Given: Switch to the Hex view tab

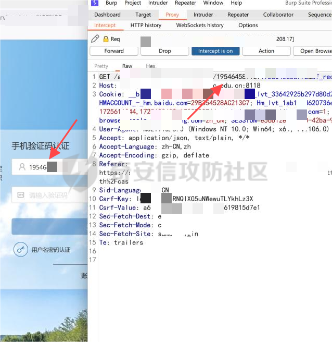Looking at the screenshot, I should click(x=150, y=66).
